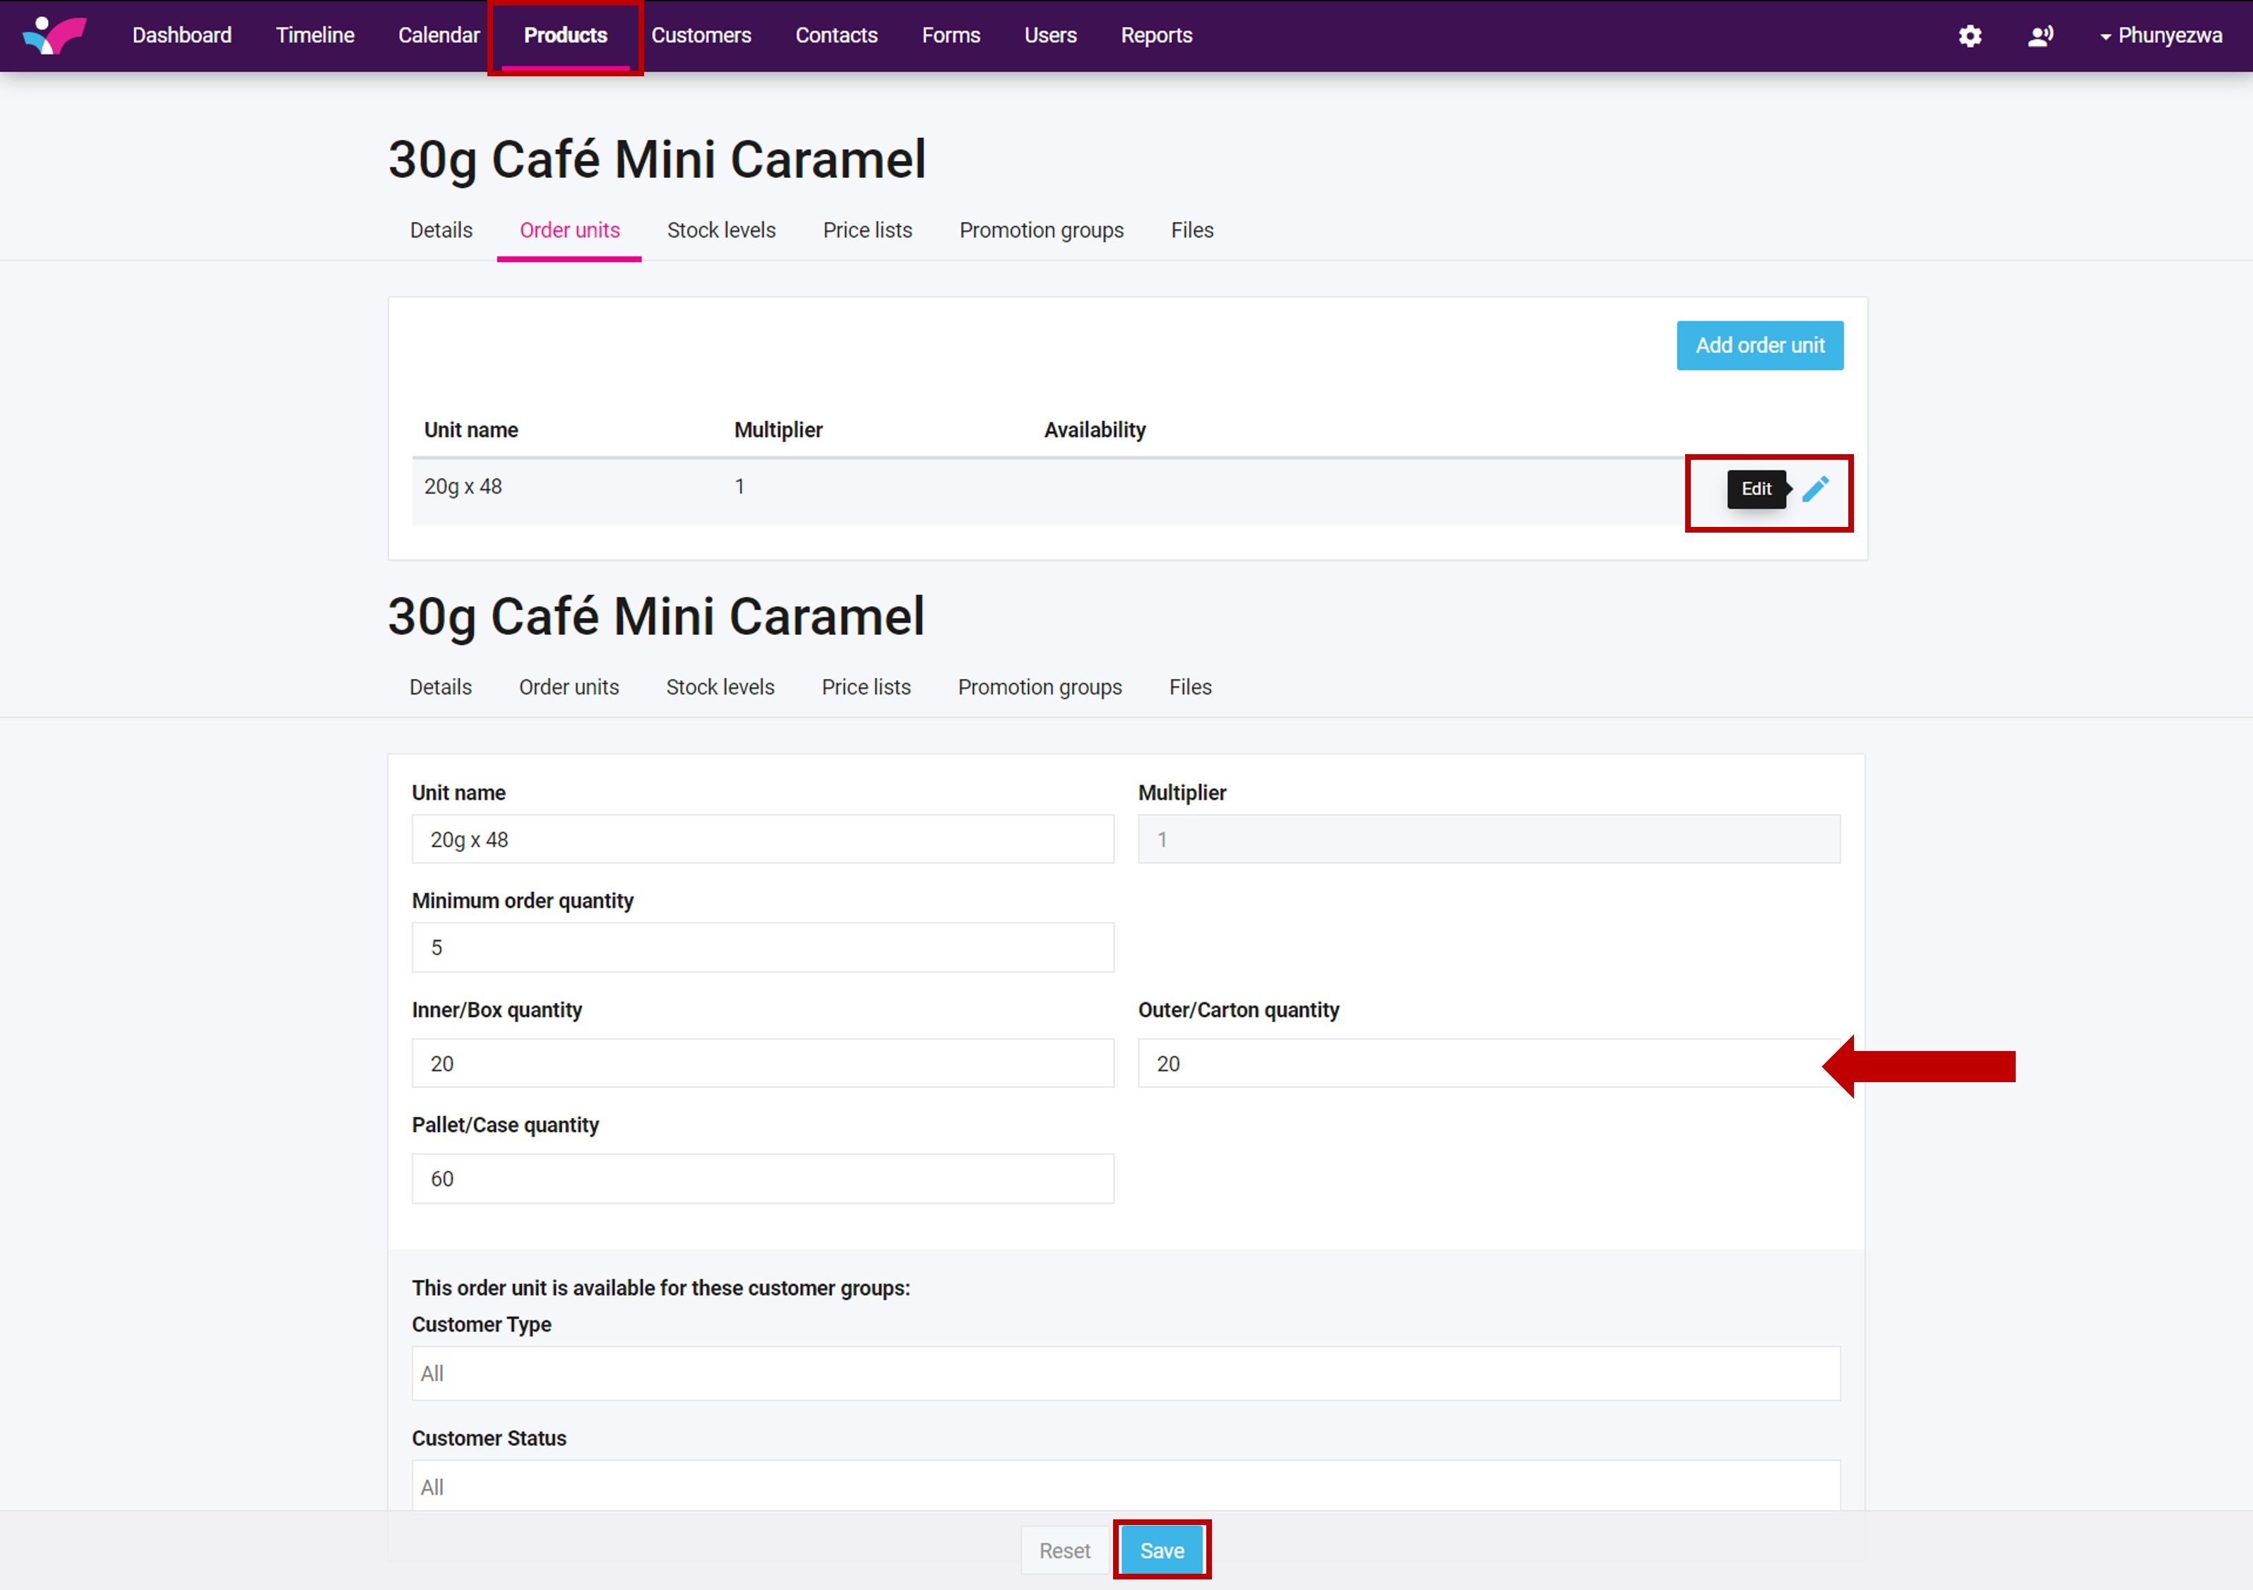Open the Customer Status selector
This screenshot has width=2253, height=1590.
tap(1124, 1486)
